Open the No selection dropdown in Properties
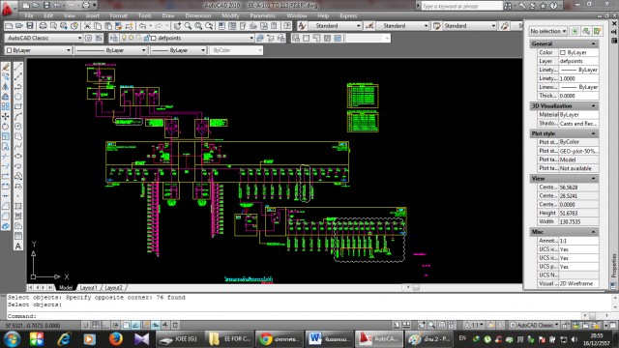Screen dimensions: 619x348 point(548,31)
